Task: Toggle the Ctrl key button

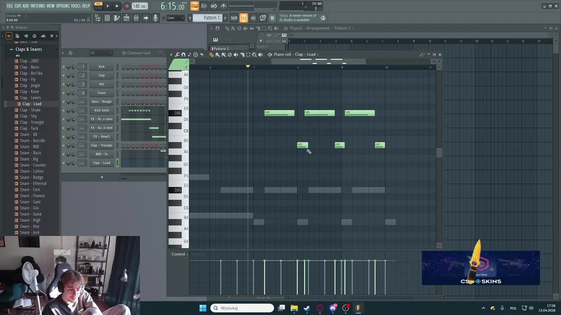Action: coord(244,18)
